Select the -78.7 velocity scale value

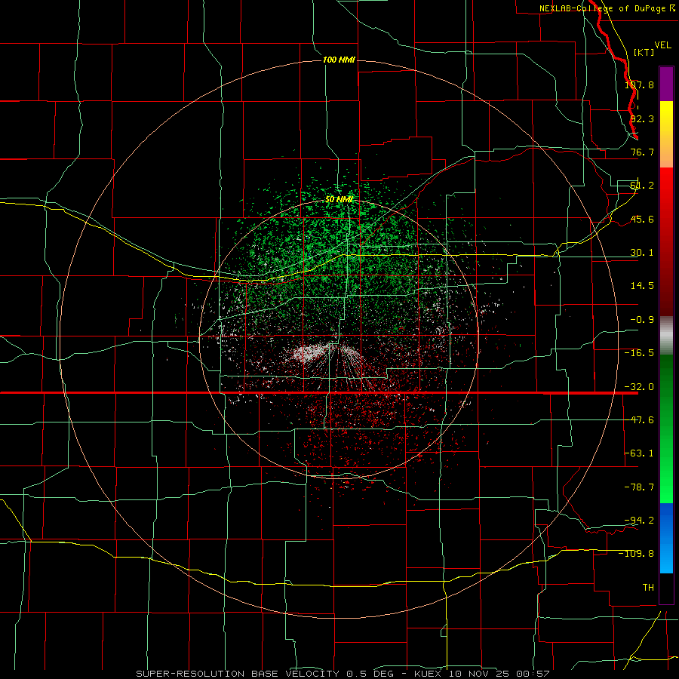pos(639,487)
